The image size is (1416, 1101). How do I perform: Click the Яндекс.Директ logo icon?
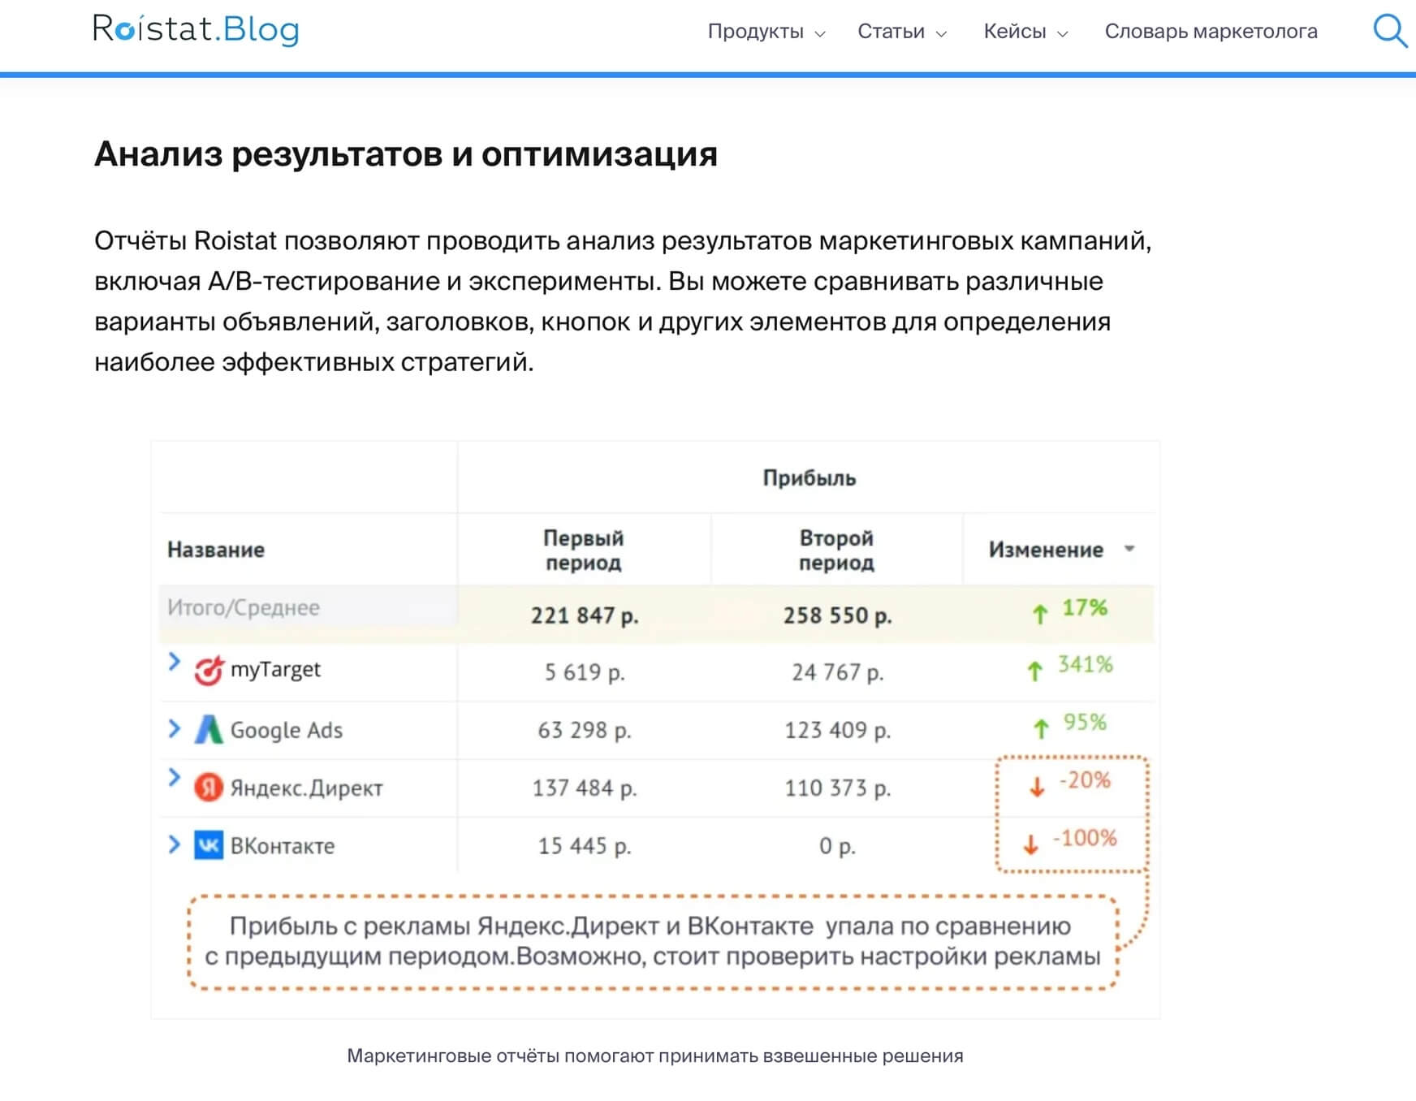208,787
